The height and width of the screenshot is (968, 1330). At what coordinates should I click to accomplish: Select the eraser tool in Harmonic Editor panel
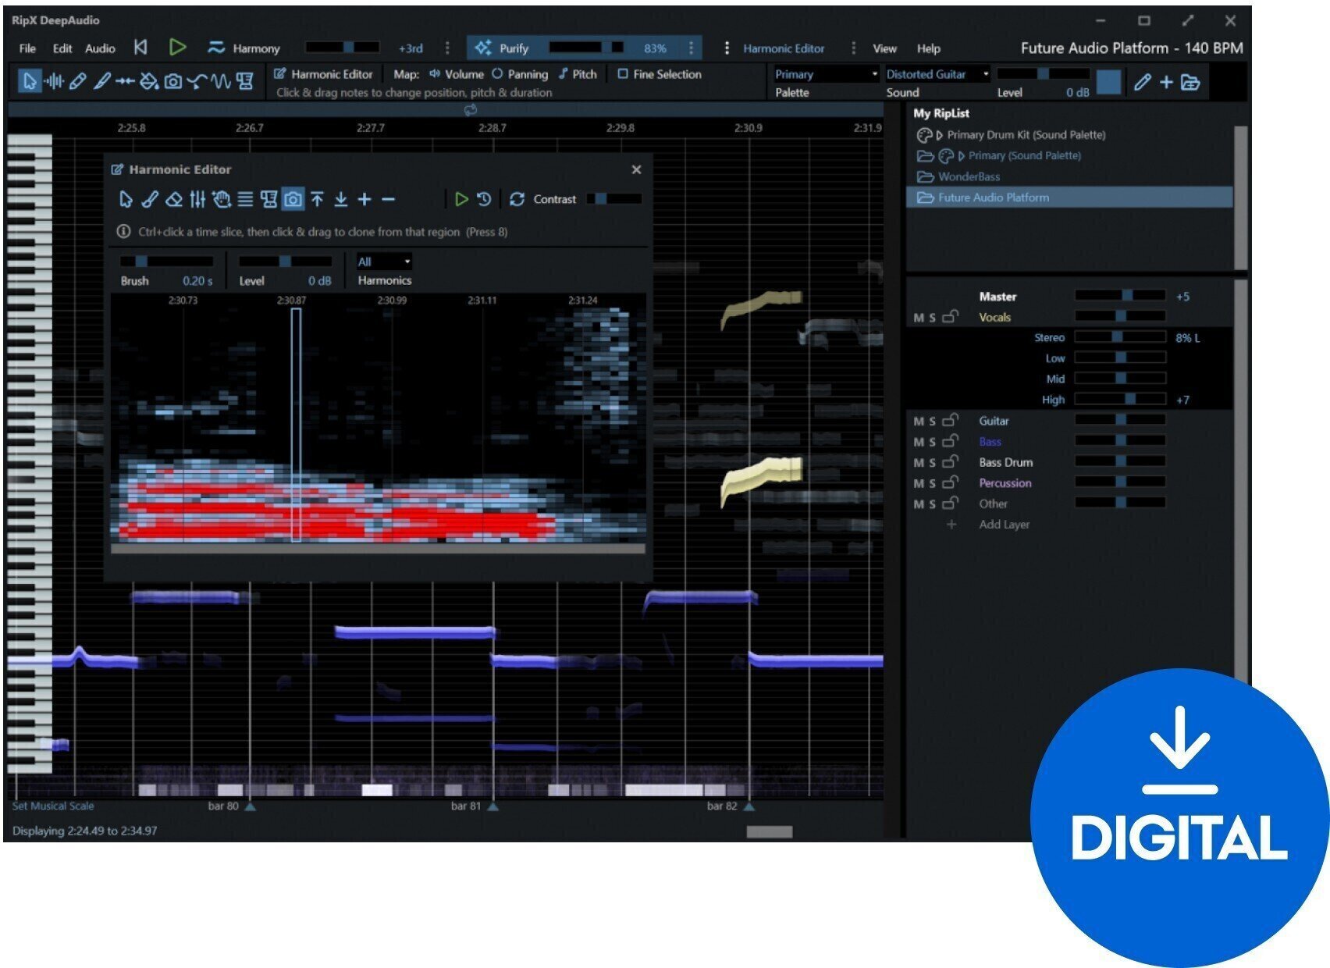coord(174,200)
